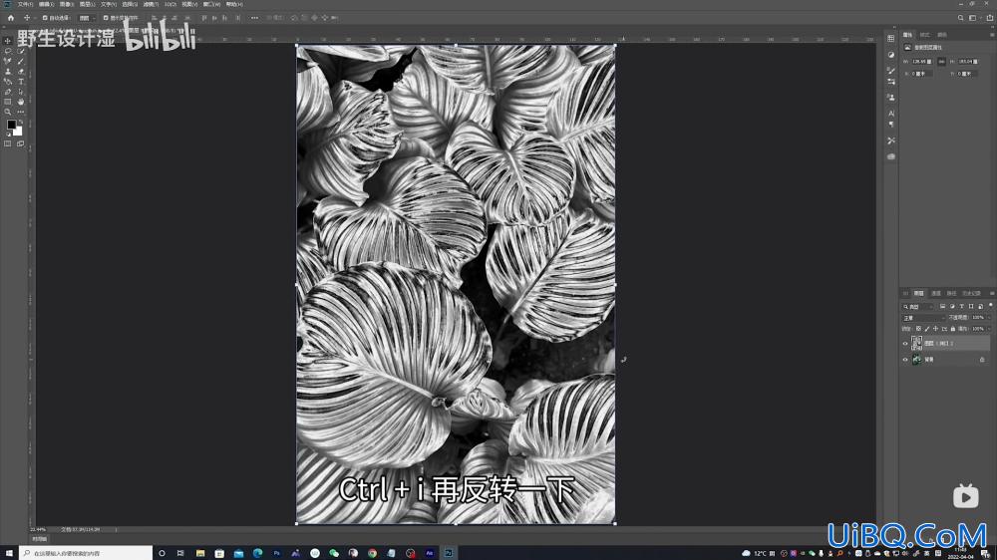Select the Clone Stamp tool
This screenshot has width=997, height=560.
pos(8,71)
